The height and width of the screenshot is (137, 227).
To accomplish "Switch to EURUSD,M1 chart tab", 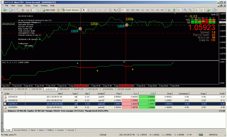I will click(x=8, y=89).
